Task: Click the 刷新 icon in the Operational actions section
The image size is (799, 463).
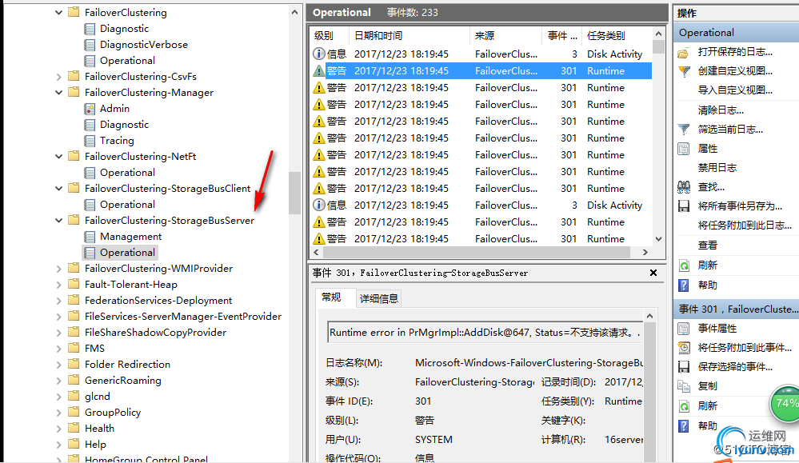Action: click(684, 265)
